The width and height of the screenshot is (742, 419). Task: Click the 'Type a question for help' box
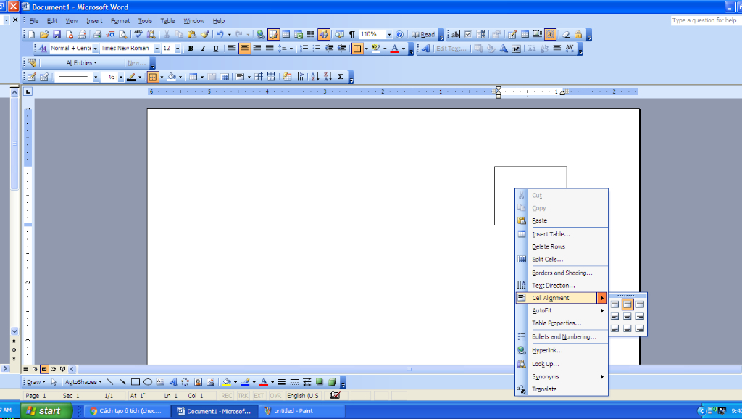pos(704,20)
